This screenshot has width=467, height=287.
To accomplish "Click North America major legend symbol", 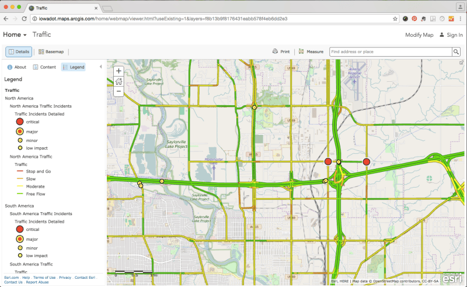I will click(20, 132).
